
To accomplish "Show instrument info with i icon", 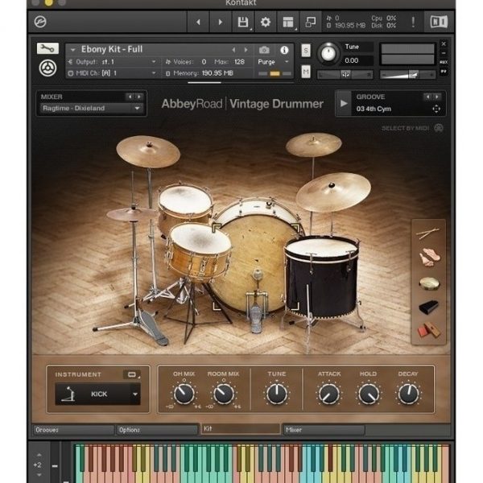I will pos(284,50).
